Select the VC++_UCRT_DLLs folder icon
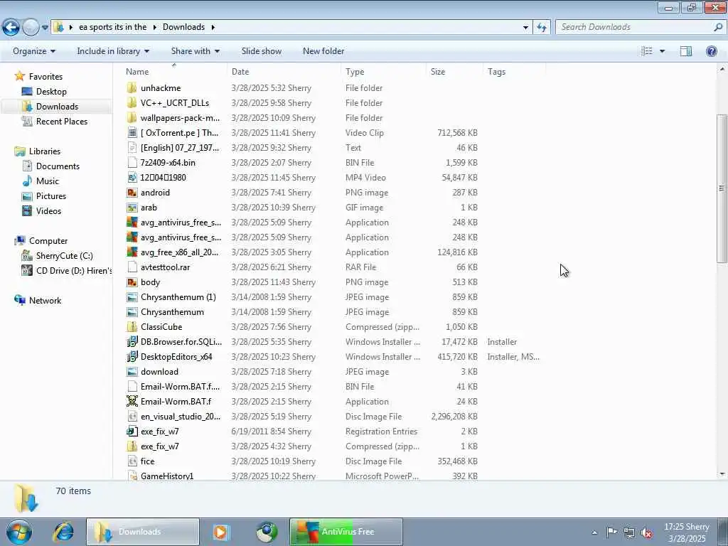This screenshot has height=546, width=728. 132,102
